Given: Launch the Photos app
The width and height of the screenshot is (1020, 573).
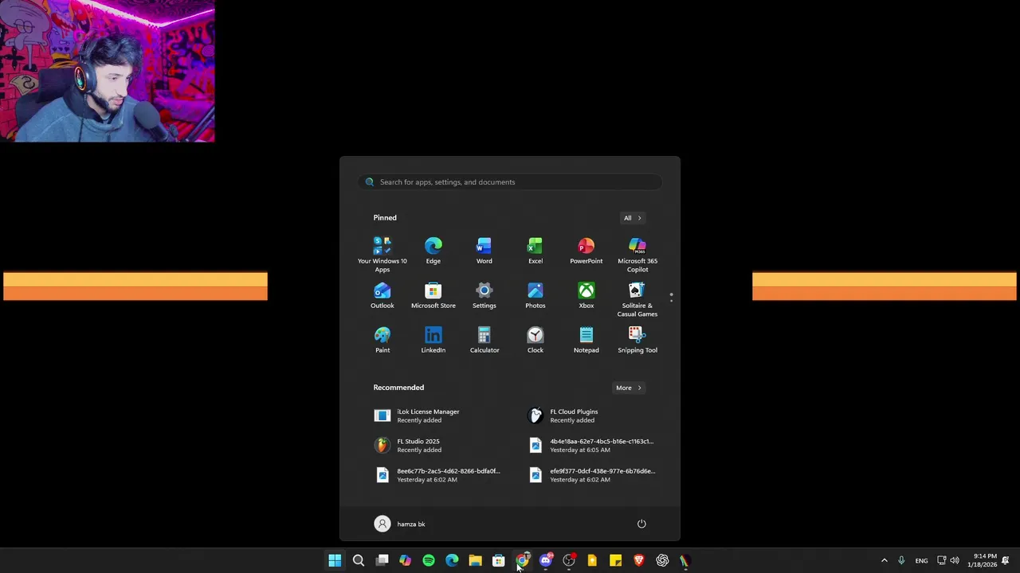Looking at the screenshot, I should [535, 295].
